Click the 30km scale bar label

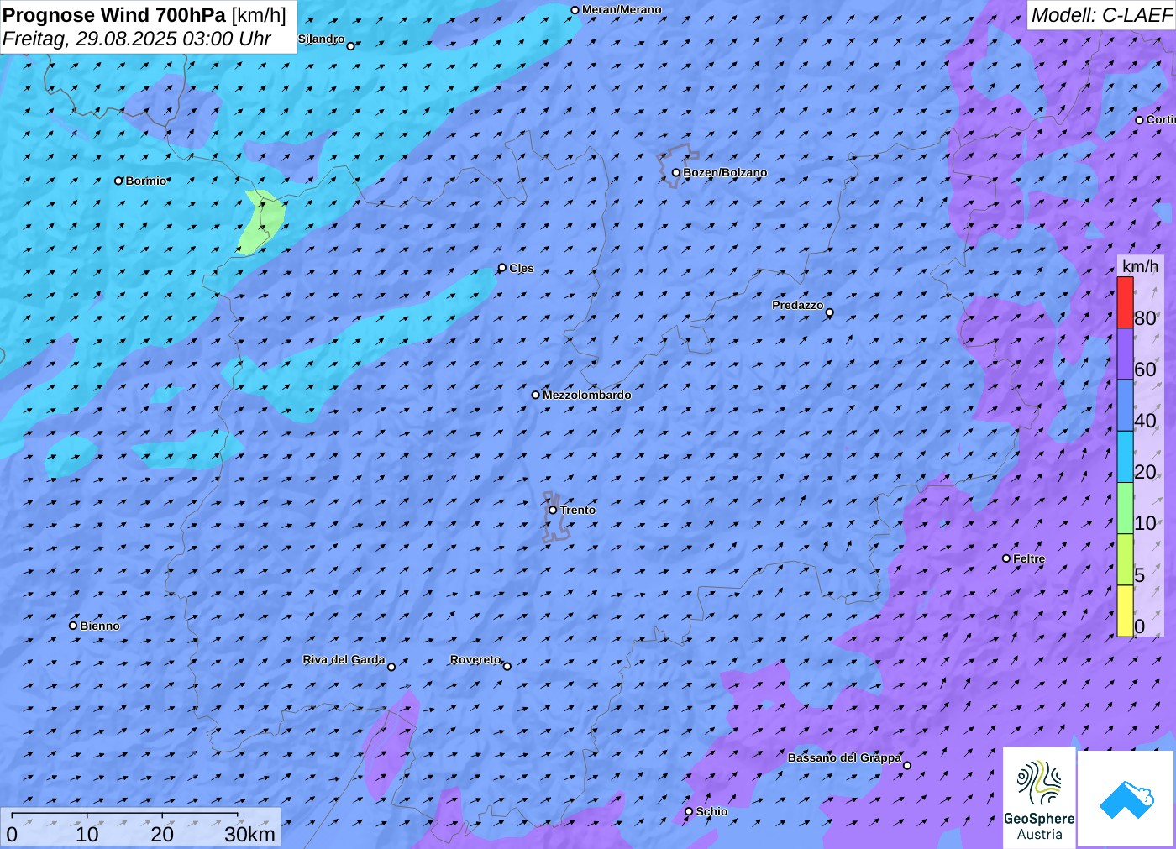pos(249,834)
